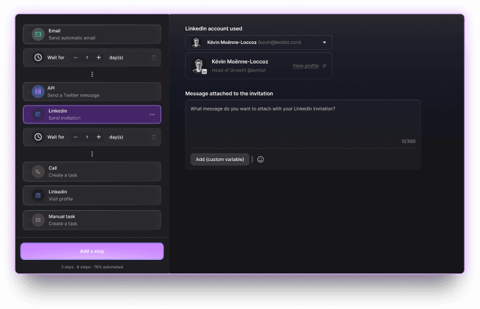
Task: Open the three-dot menu above the Call step
Action: point(92,154)
